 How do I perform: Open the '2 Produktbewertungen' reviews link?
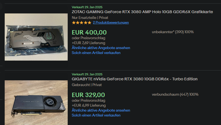click(x=111, y=22)
